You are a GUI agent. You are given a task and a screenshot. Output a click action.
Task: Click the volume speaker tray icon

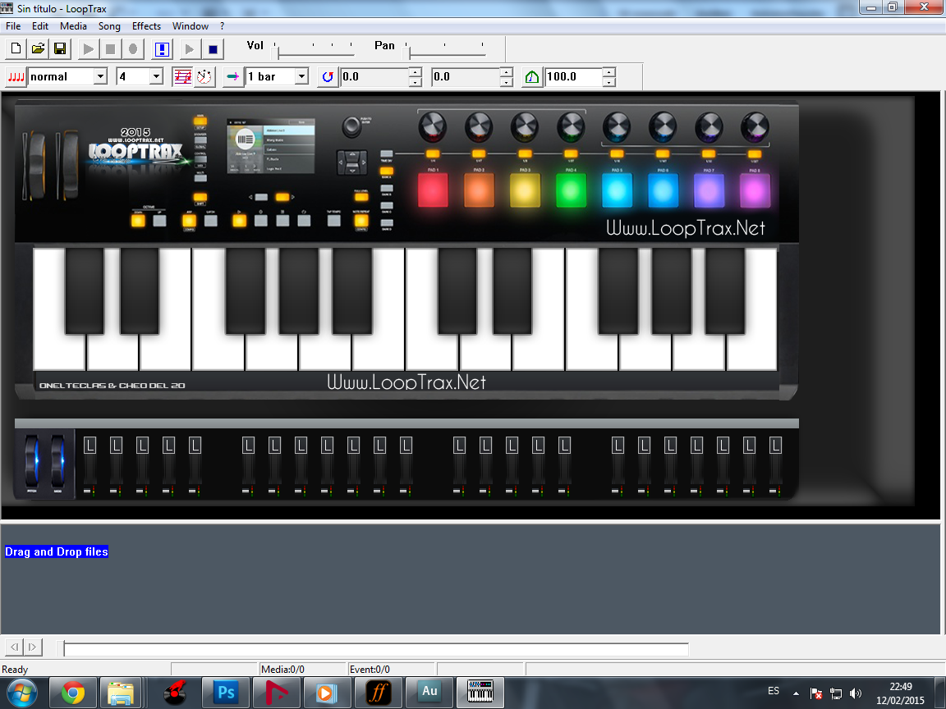pos(856,693)
